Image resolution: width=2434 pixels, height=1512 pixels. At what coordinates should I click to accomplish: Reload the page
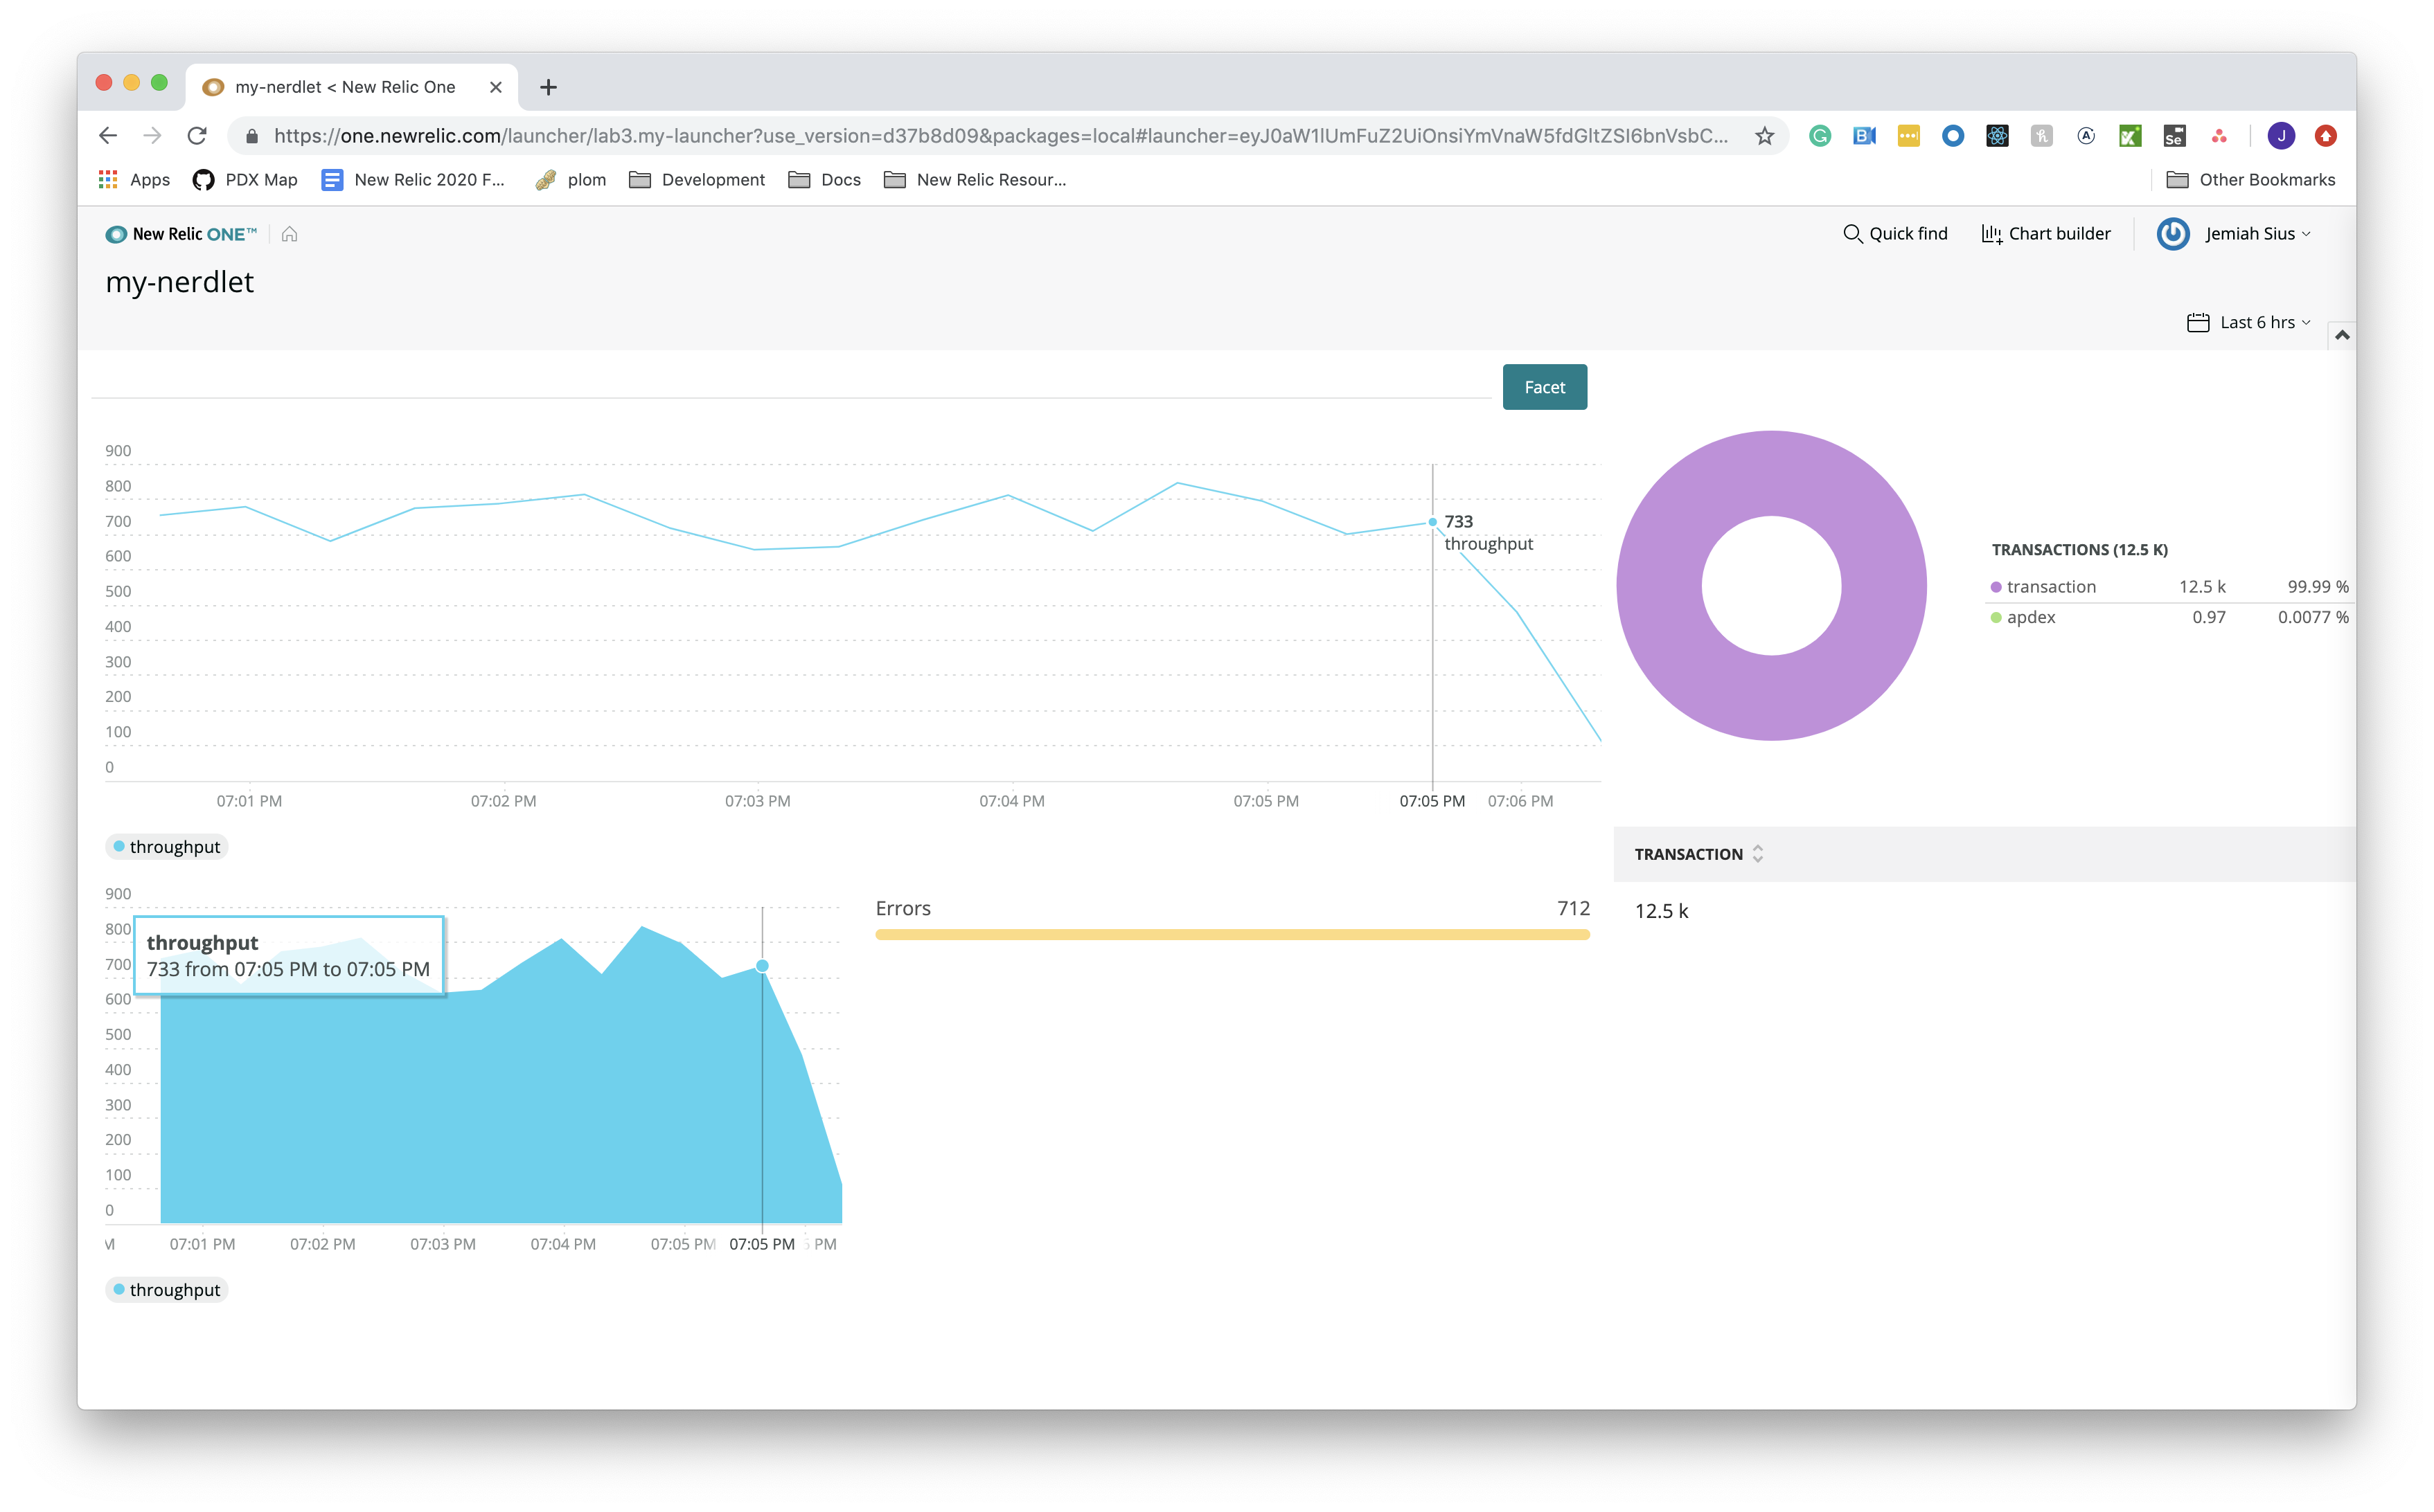(x=197, y=136)
